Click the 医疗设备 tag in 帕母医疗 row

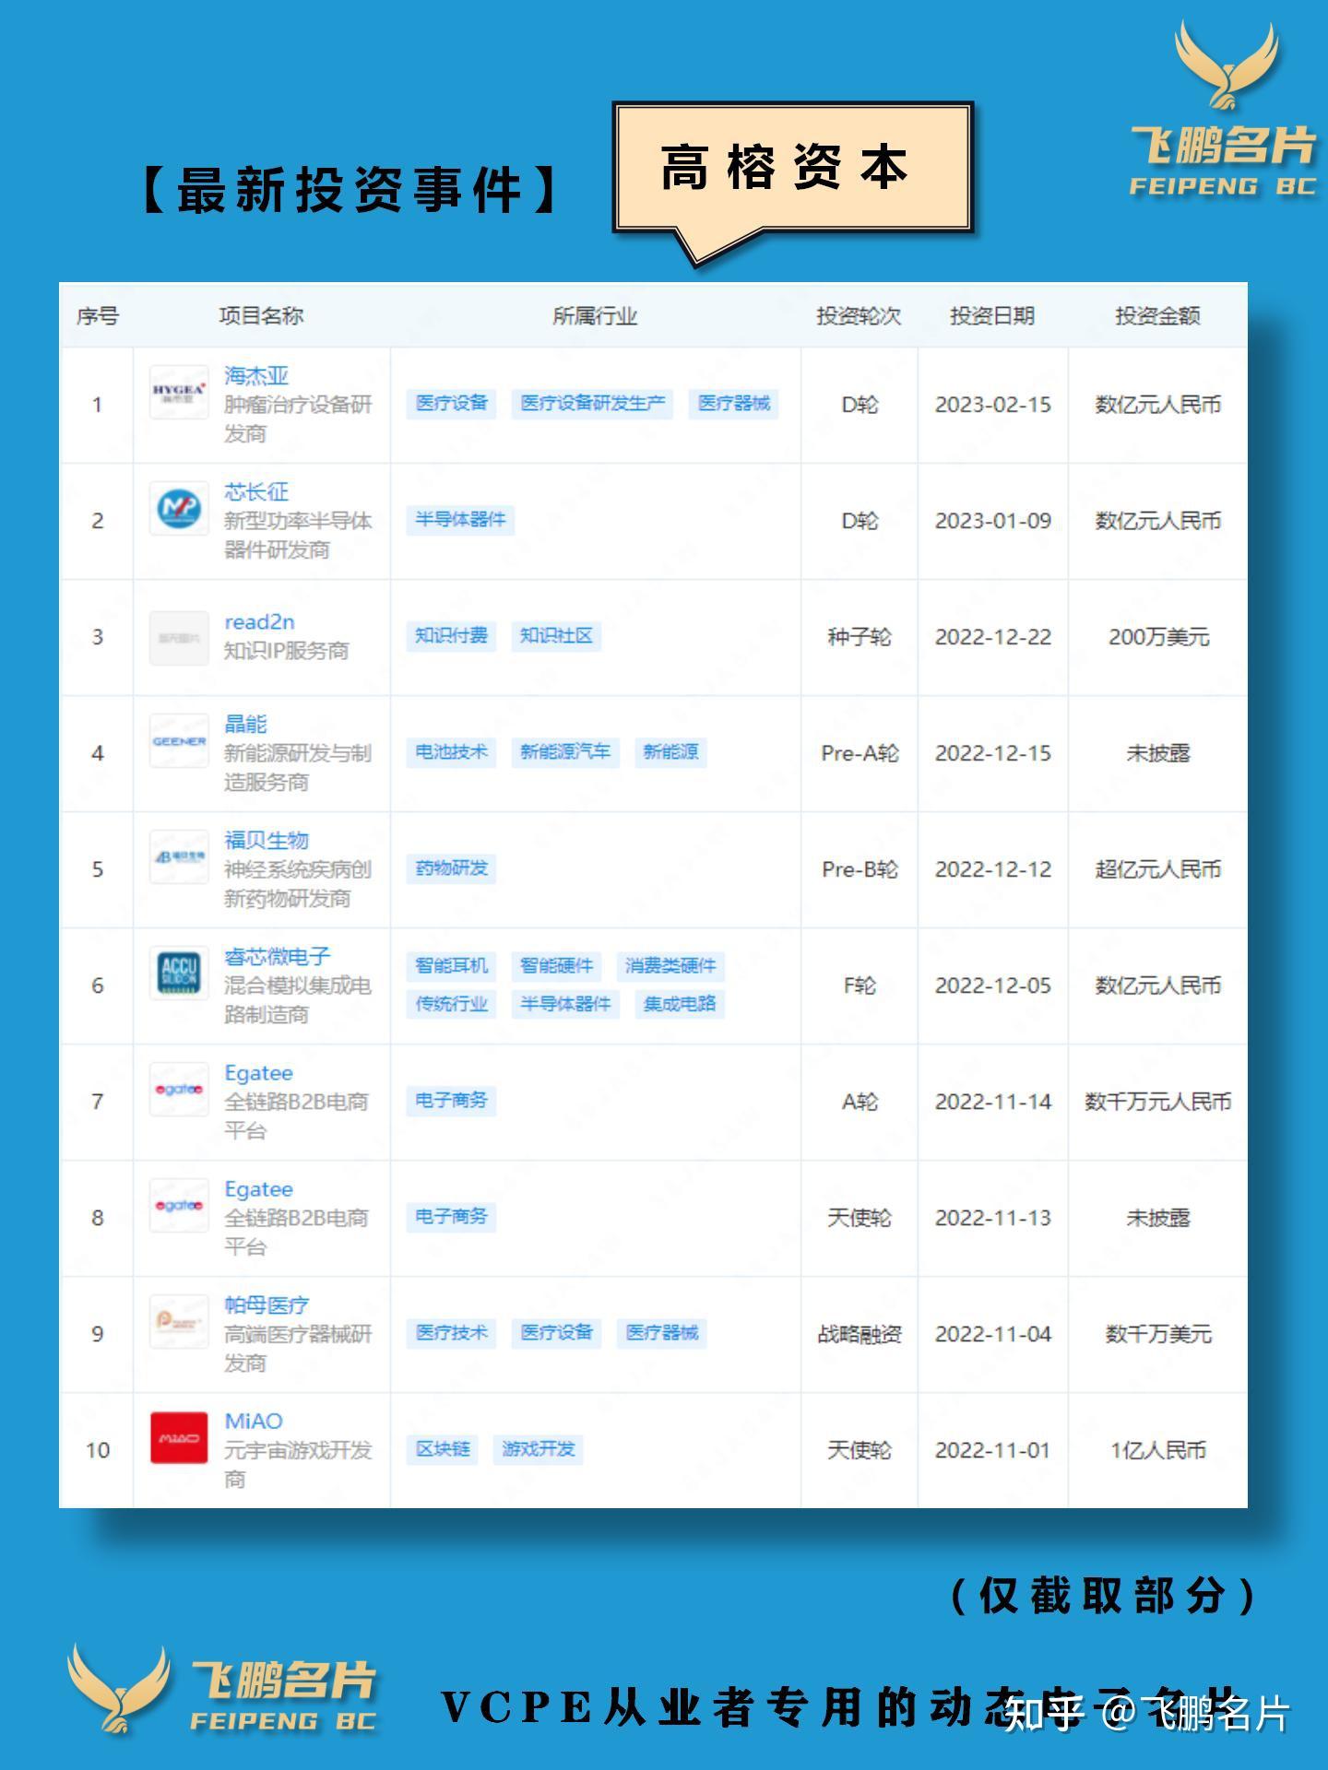[x=556, y=1333]
